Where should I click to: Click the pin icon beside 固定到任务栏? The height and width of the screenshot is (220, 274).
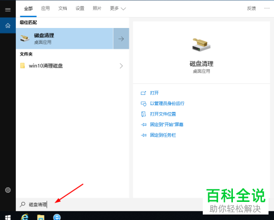144,136
